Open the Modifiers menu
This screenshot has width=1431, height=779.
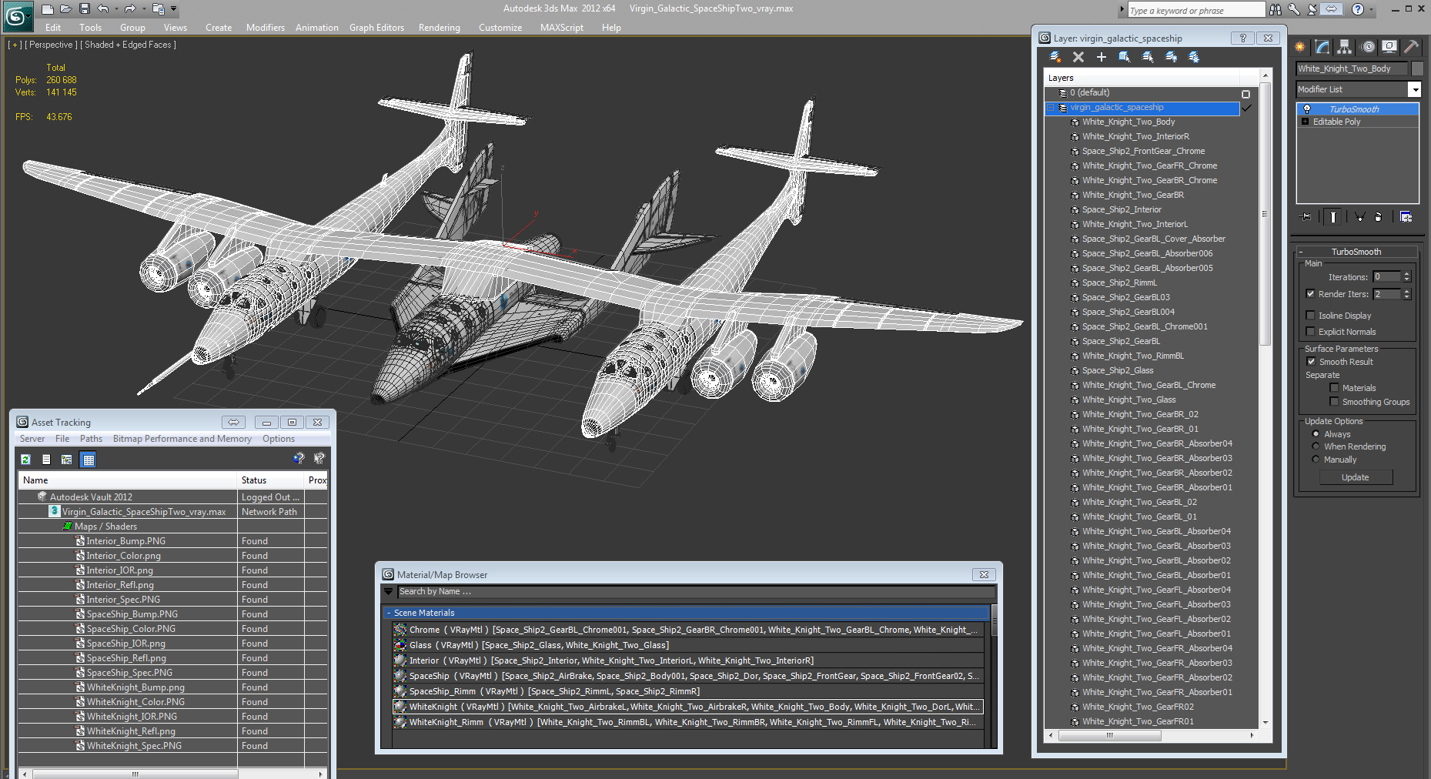point(266,28)
